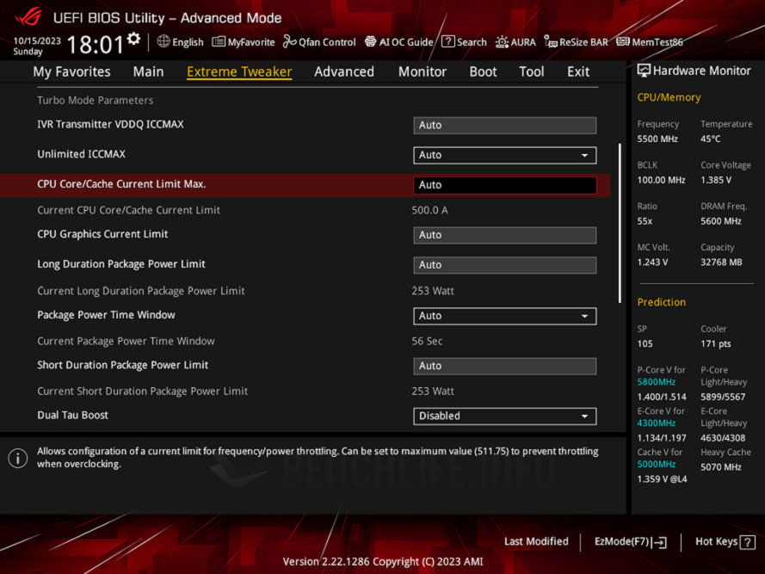Open Dual Tau Boost dropdown
Viewport: 765px width, 574px height.
point(504,416)
